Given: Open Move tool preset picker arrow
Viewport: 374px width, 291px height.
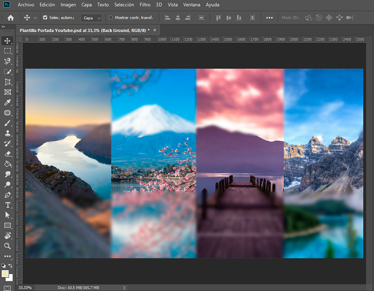Looking at the screenshot, I should pos(35,18).
